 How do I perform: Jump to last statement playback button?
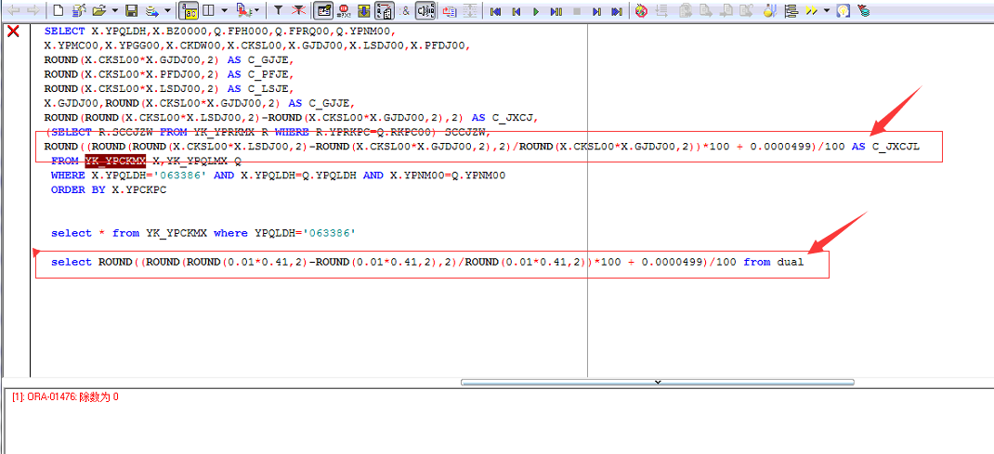point(617,11)
